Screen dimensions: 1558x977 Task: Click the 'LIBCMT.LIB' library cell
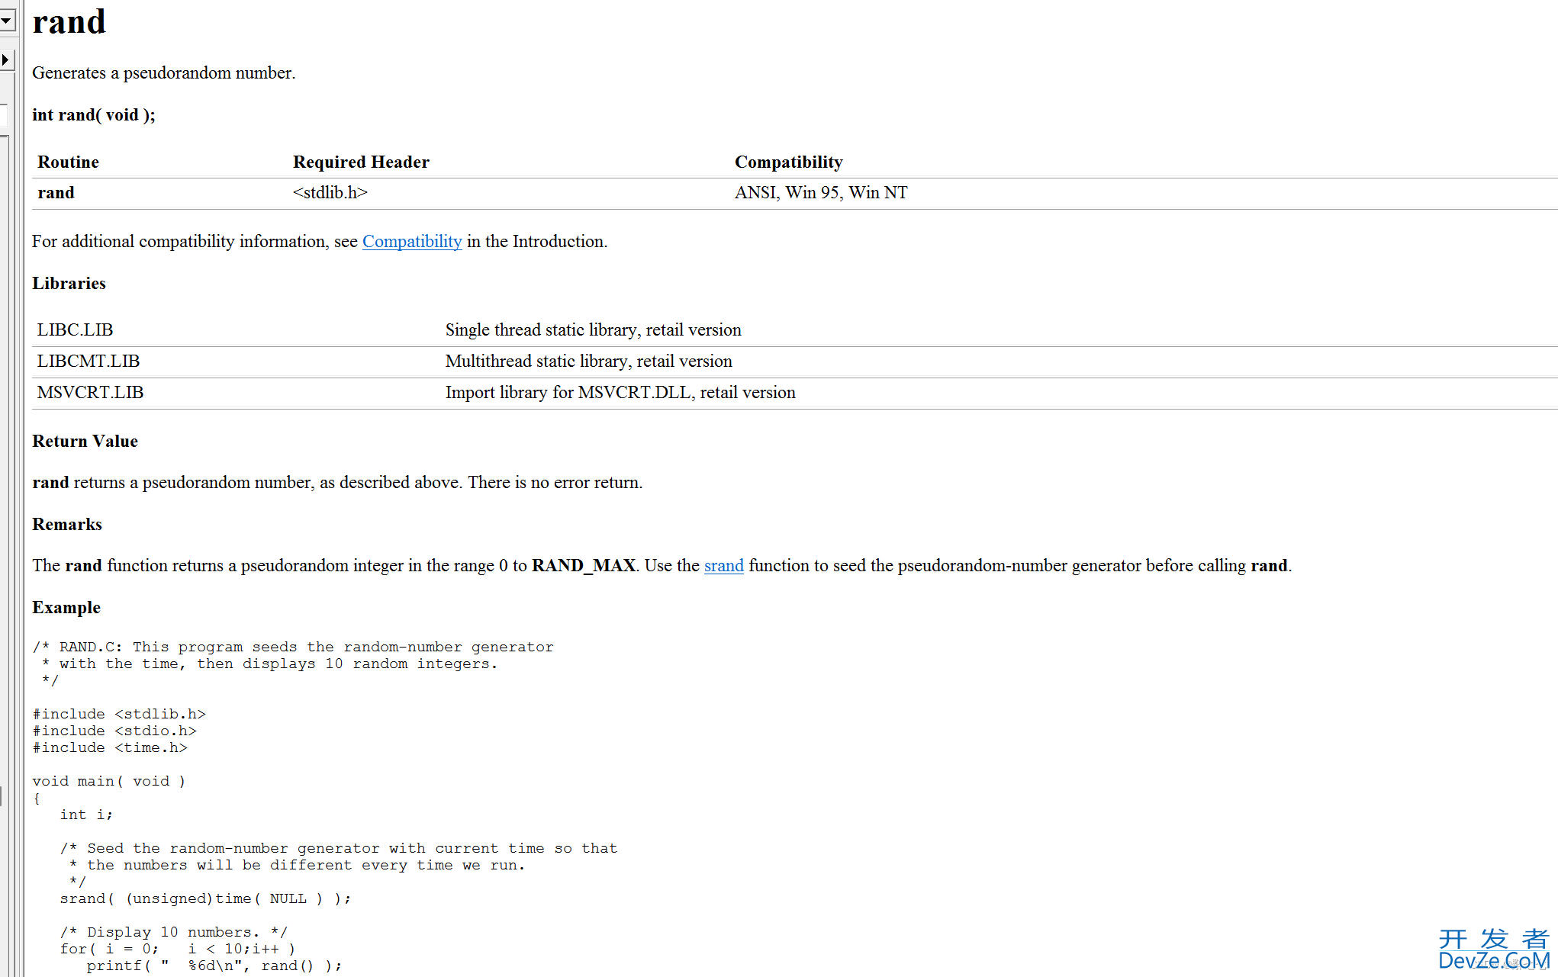click(x=89, y=362)
